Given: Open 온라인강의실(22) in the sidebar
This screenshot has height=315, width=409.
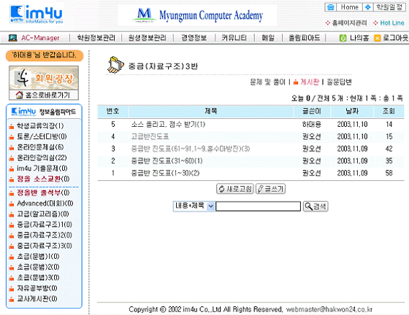Looking at the screenshot, I should (x=42, y=157).
